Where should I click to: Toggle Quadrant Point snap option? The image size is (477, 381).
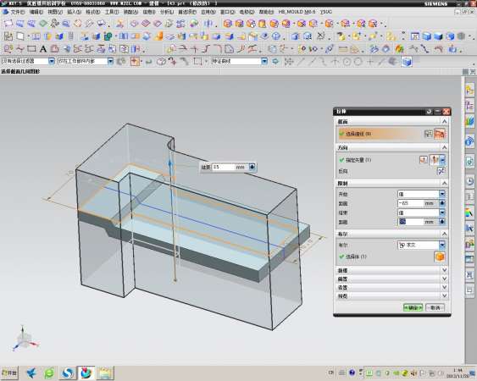tap(358, 62)
